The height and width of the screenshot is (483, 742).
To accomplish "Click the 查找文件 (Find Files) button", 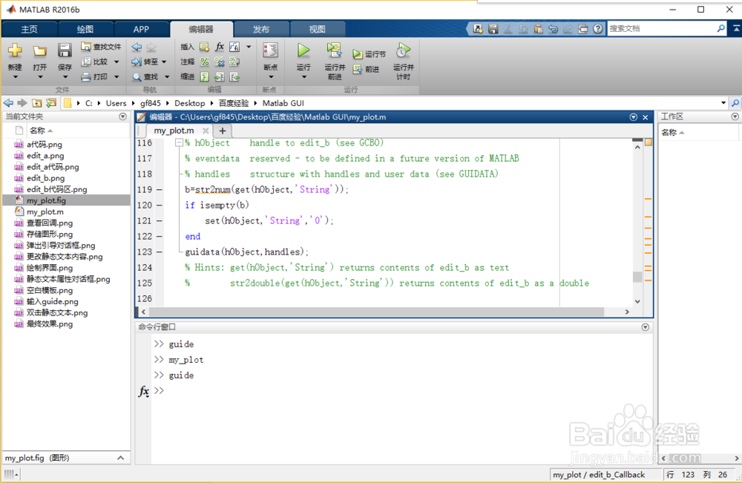I will [x=101, y=47].
